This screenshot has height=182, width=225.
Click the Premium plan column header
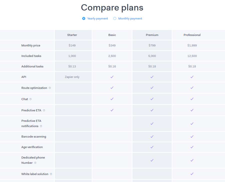click(152, 35)
